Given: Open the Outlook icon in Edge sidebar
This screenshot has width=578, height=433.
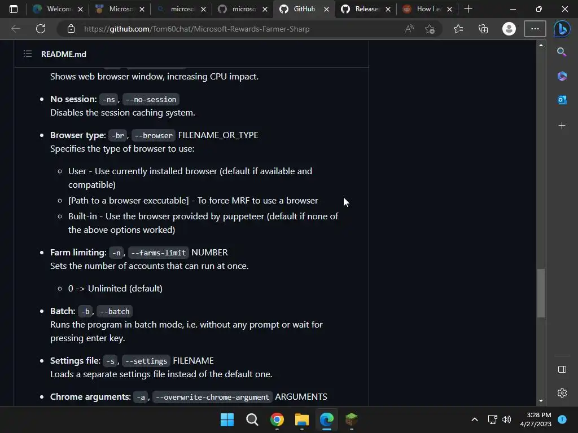Looking at the screenshot, I should coord(562,99).
